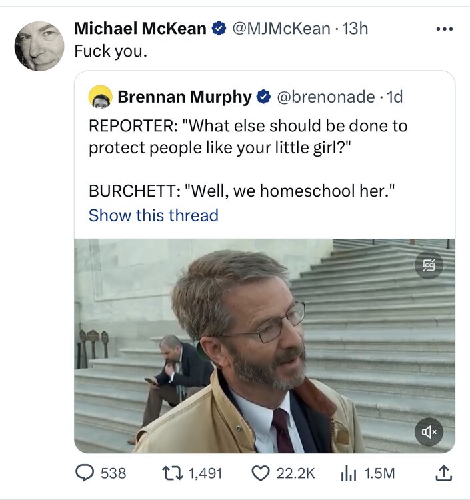The height and width of the screenshot is (500, 470).
Task: Open the view analytics bar chart icon
Action: tap(349, 473)
